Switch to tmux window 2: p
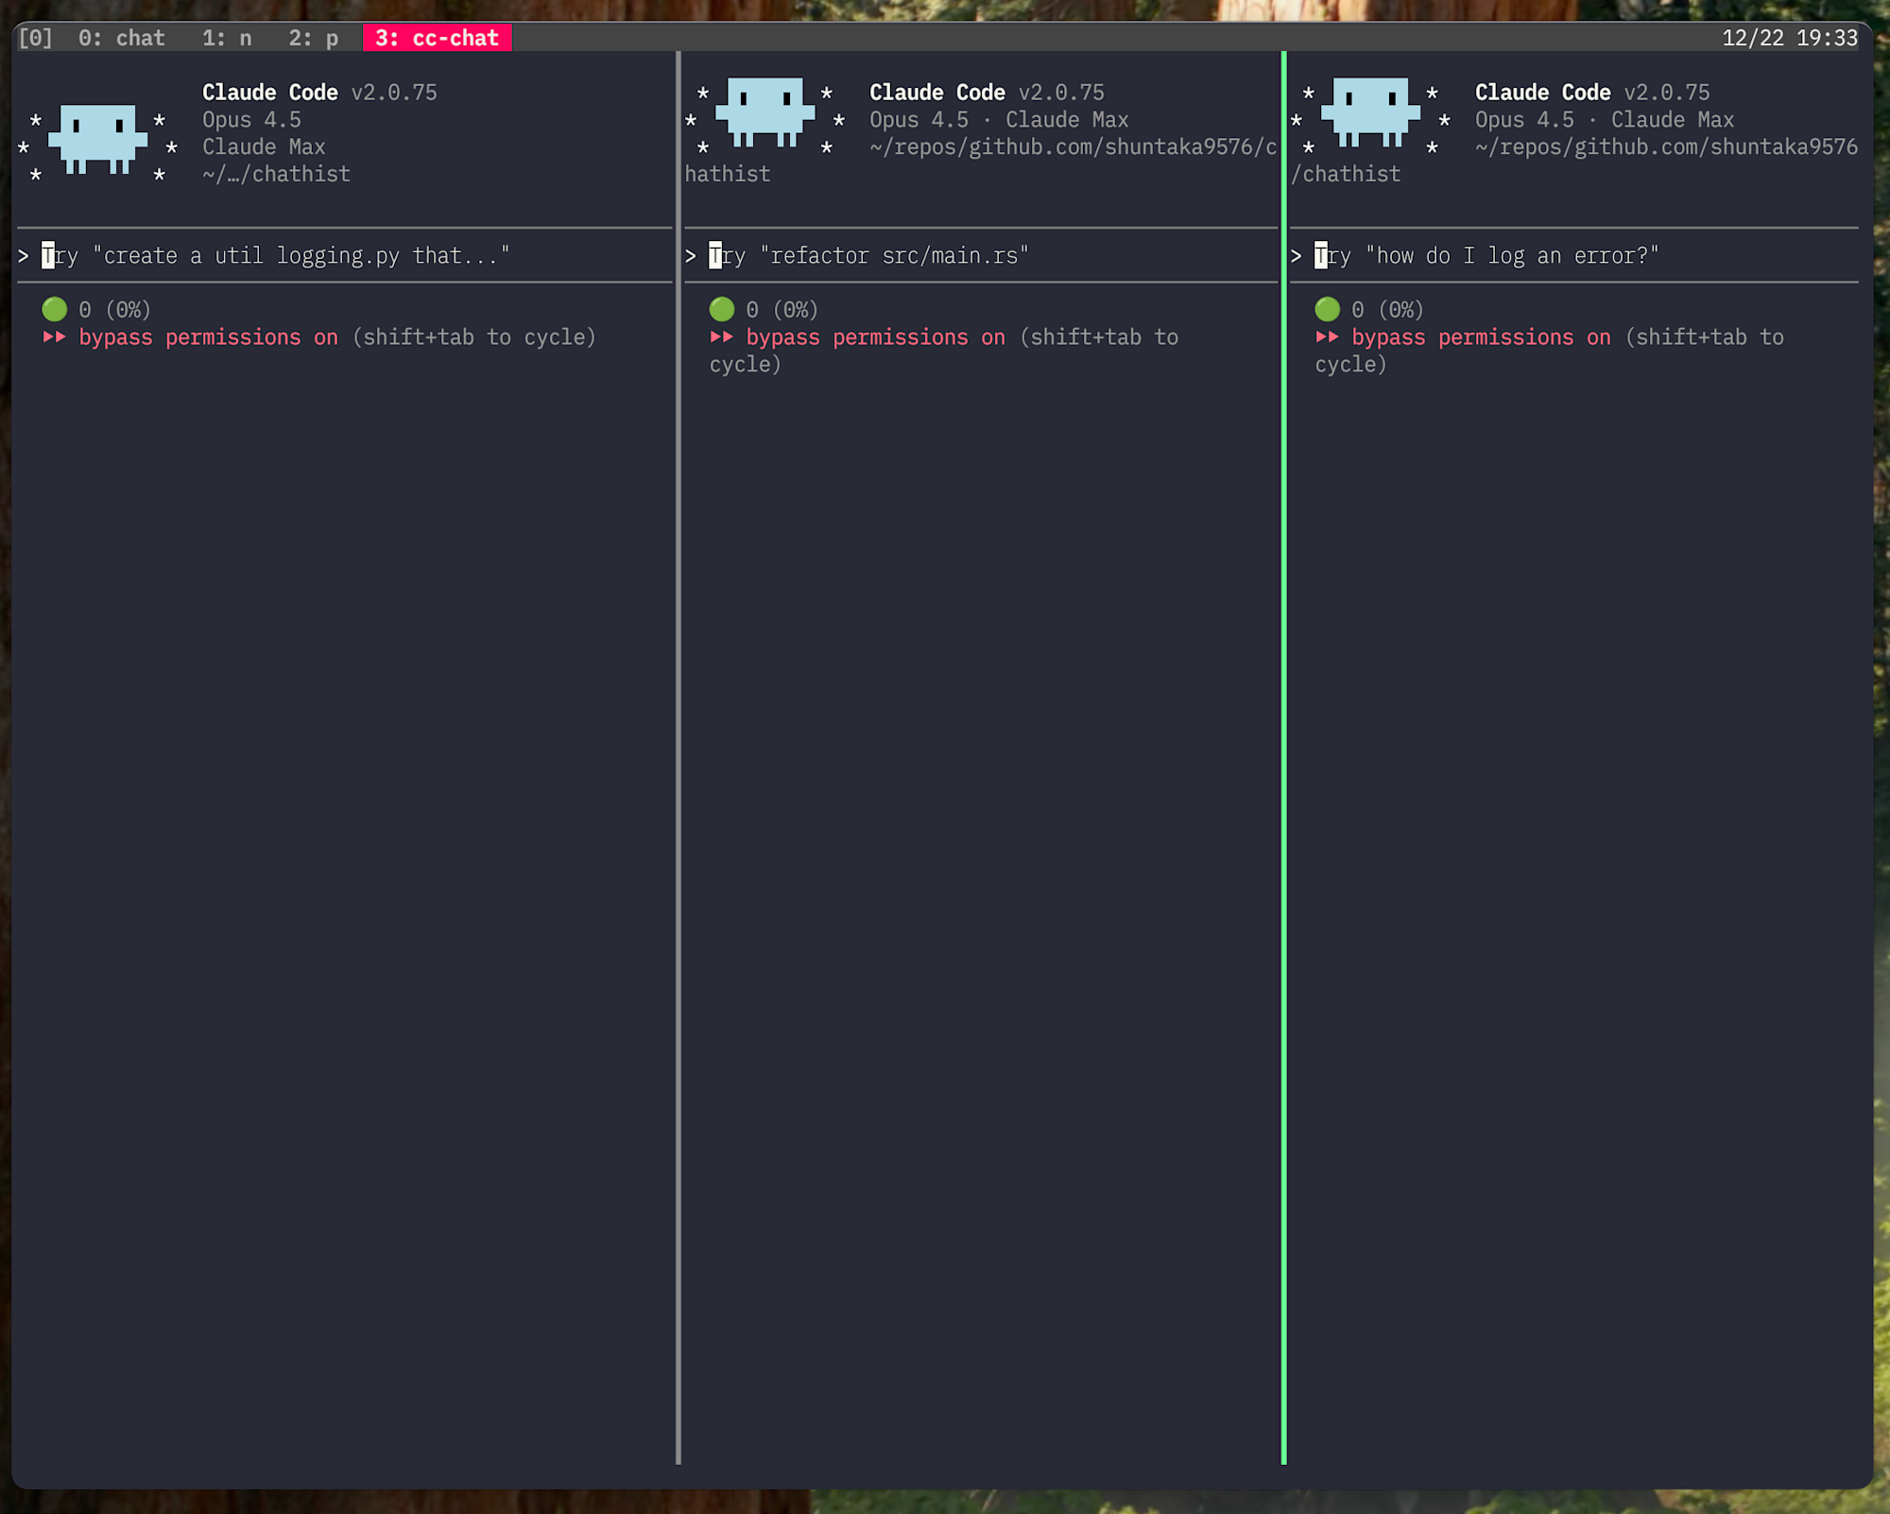 coord(314,38)
